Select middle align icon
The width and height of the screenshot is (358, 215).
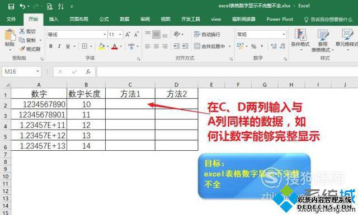click(x=156, y=35)
